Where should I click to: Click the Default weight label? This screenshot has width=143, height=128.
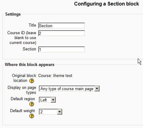22,111
